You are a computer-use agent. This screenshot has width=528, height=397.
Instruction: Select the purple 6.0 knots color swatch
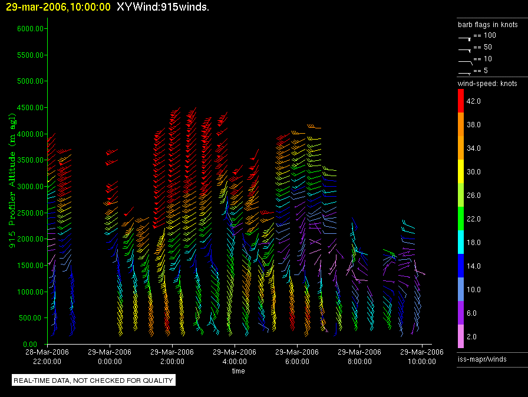[461, 313]
